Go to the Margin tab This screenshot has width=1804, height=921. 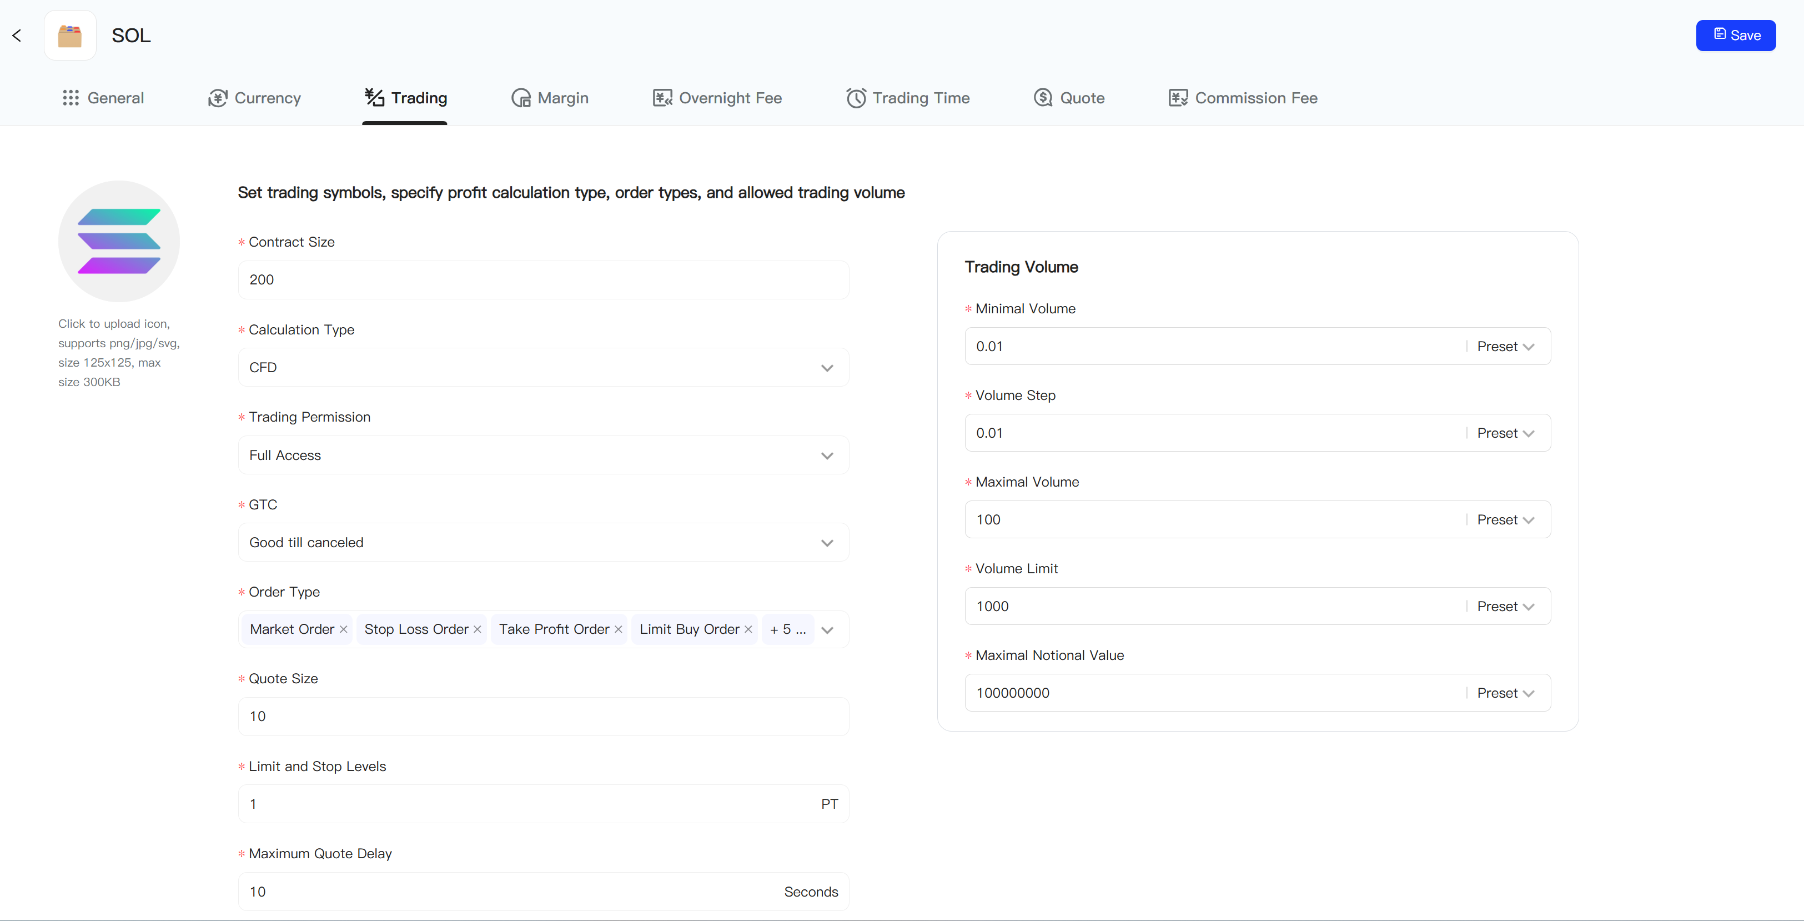click(x=550, y=98)
